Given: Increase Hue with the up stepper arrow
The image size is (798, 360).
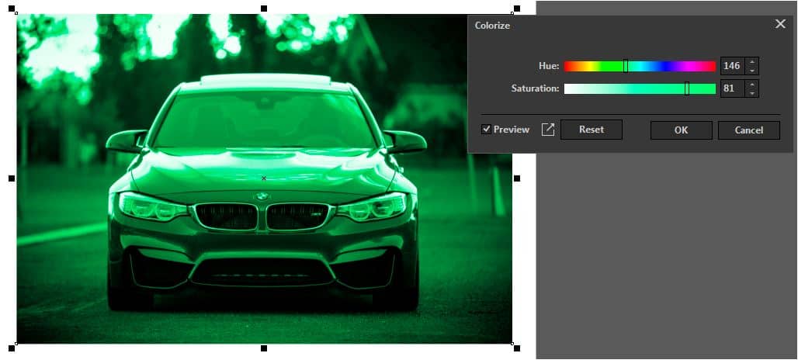Looking at the screenshot, I should tap(752, 62).
